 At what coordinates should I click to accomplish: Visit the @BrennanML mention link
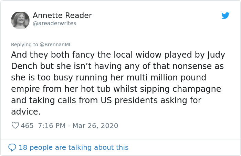(55, 45)
